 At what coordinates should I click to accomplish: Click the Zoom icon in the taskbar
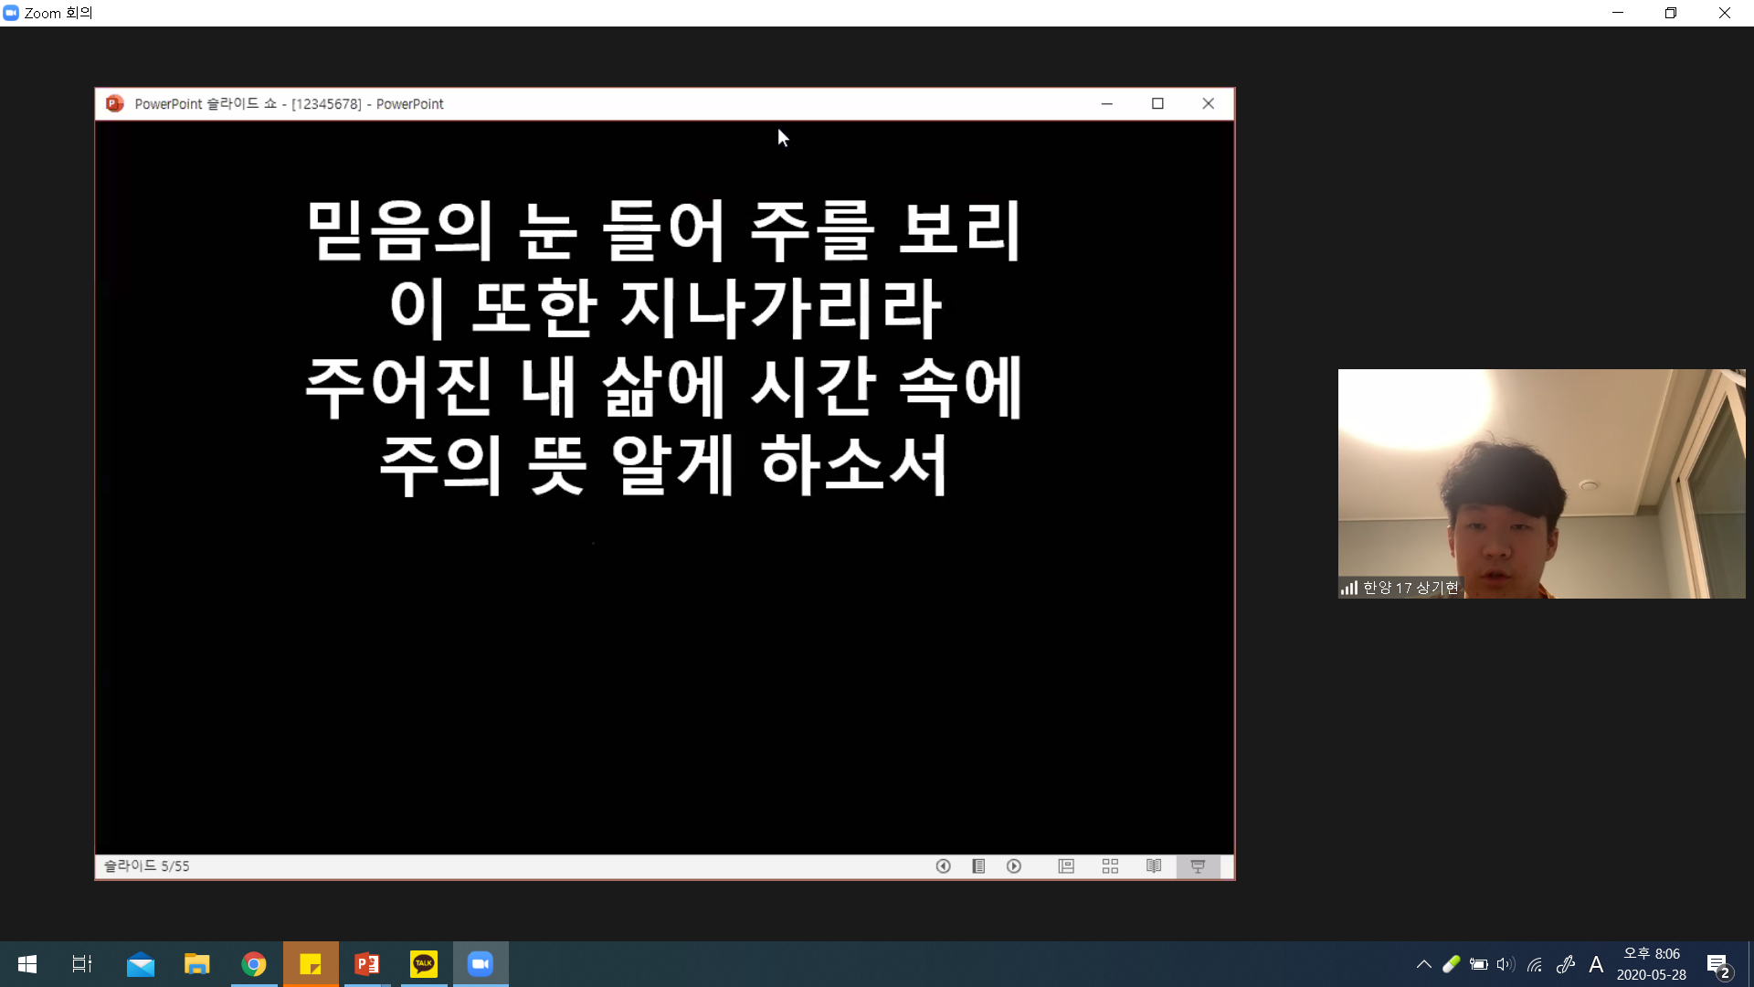[x=481, y=964]
